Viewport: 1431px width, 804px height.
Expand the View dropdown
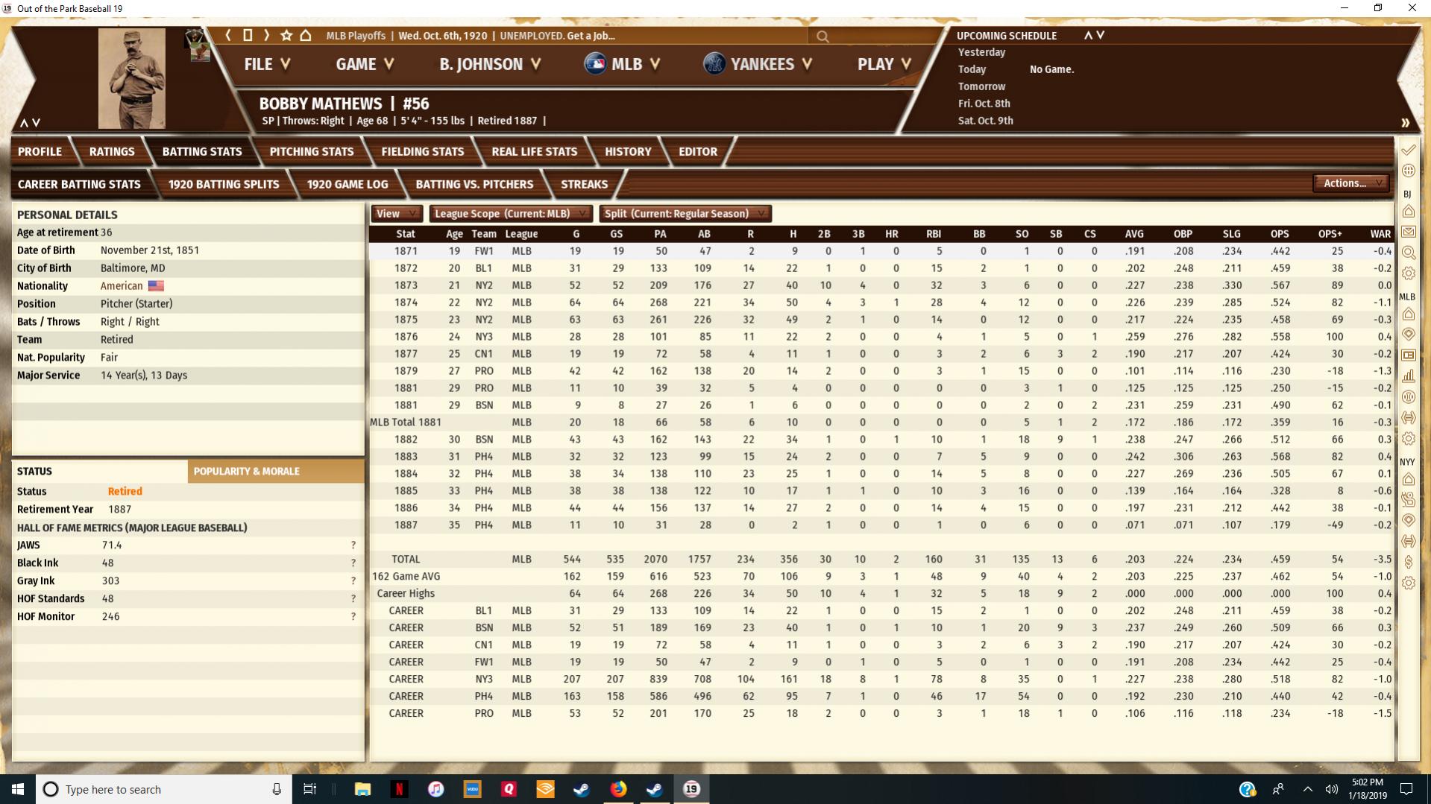point(396,214)
